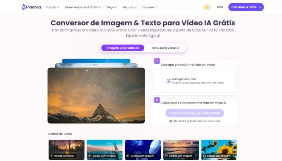
Task: Click the step 1 number badge
Action: pos(157,61)
